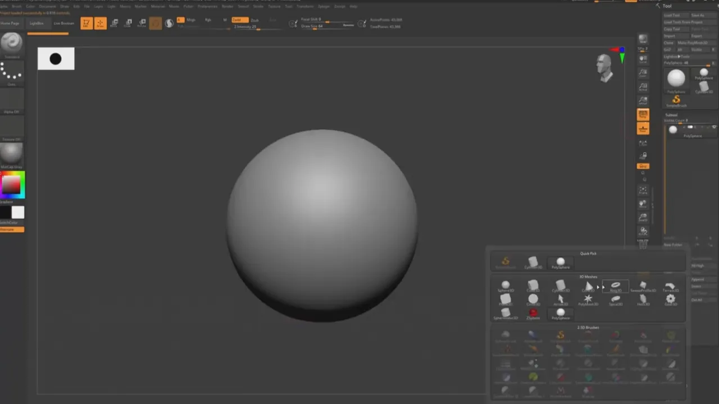Open the large PolySphere tool thumbnail picker
This screenshot has width=719, height=404.
676,80
